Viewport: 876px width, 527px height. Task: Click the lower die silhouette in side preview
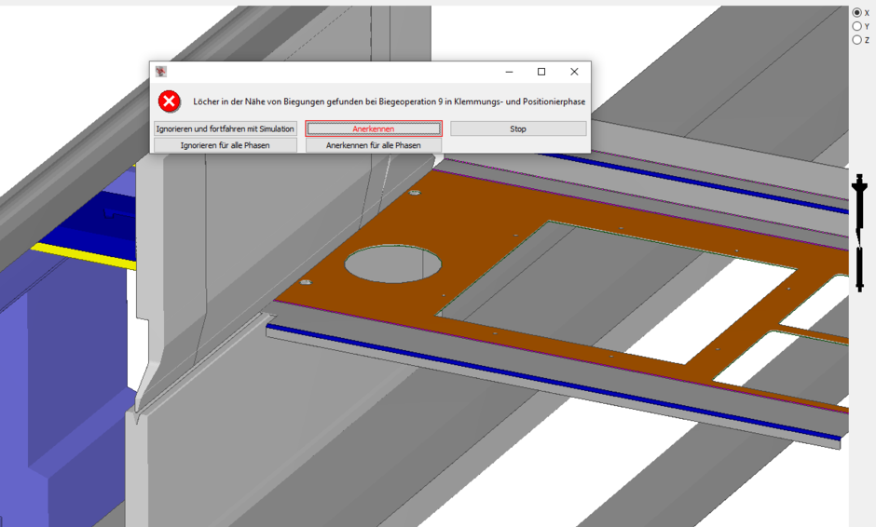pos(860,268)
